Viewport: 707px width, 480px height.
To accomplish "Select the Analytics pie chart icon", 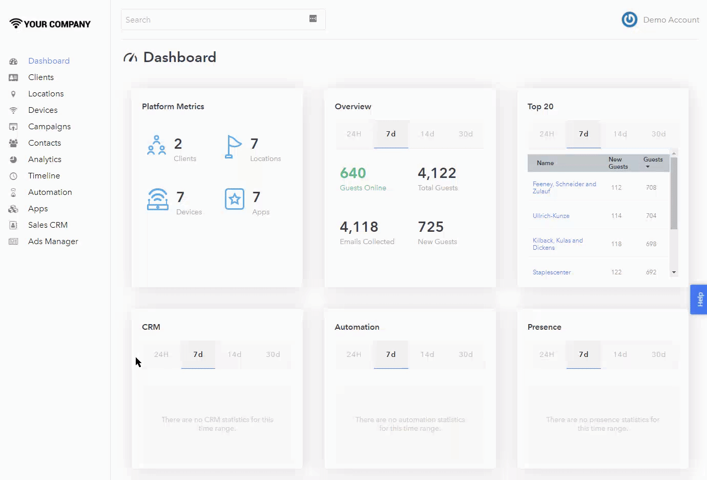I will click(13, 159).
